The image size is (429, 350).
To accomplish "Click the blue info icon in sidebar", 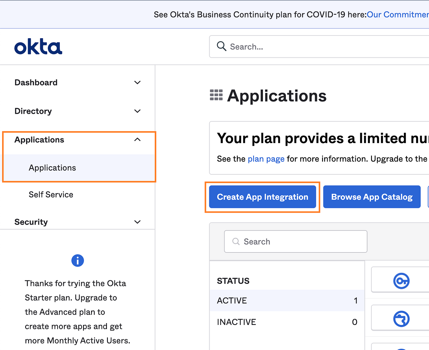I will tap(78, 261).
